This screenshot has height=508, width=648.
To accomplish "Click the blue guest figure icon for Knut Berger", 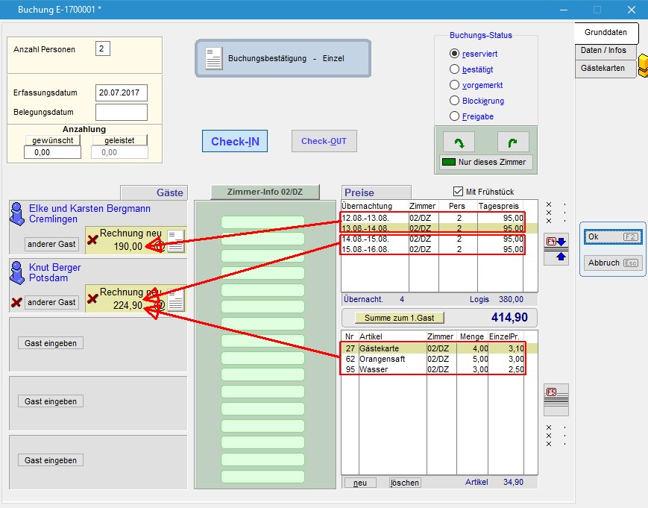I will [x=17, y=272].
